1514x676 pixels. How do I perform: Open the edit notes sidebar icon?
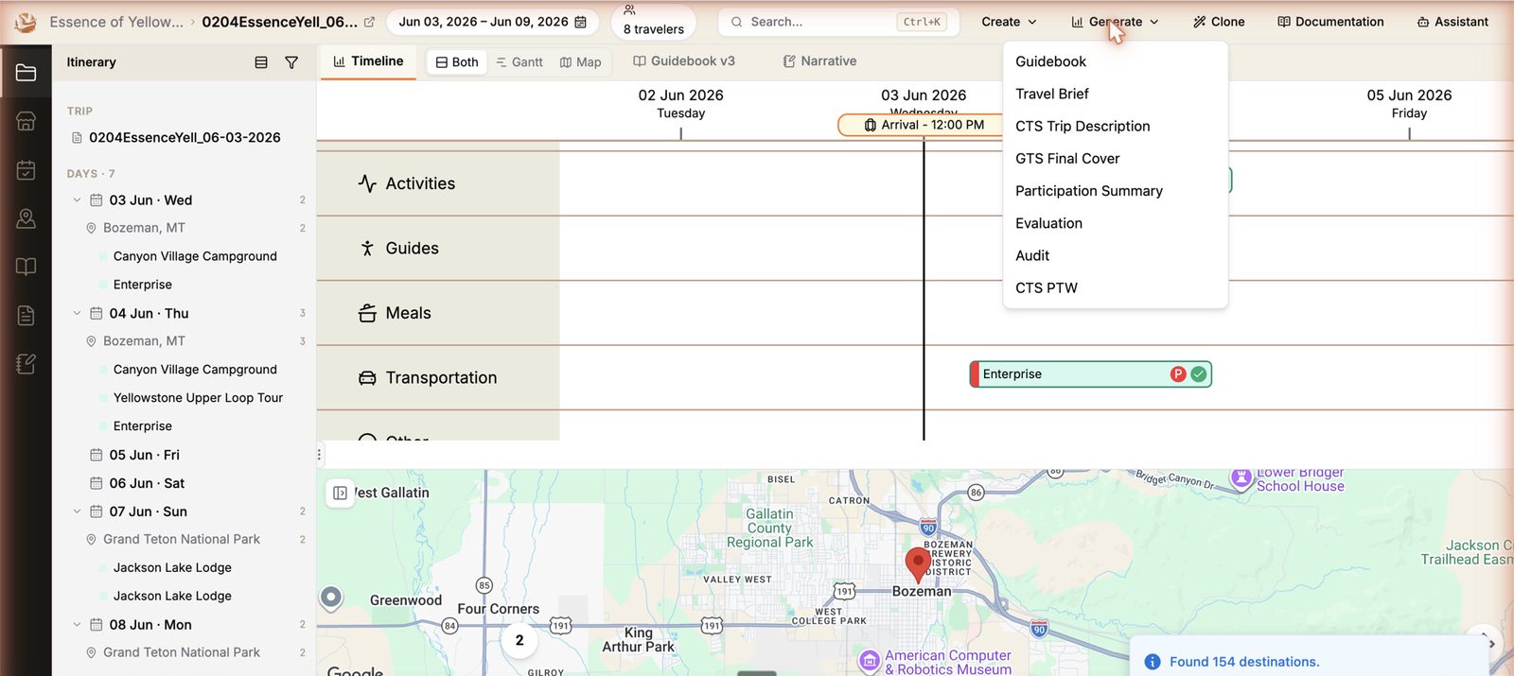pyautogui.click(x=26, y=364)
